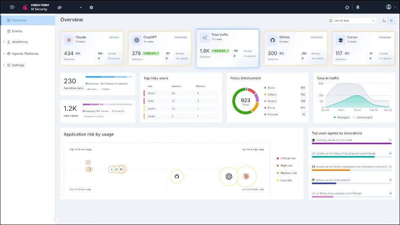Screen dimensions: 400x225
Task: Click the Workforce sidebar person icon
Action: pyautogui.click(x=9, y=42)
